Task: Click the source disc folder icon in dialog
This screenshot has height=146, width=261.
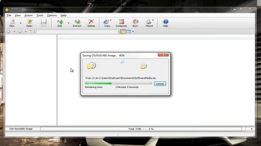Action: click(x=91, y=66)
